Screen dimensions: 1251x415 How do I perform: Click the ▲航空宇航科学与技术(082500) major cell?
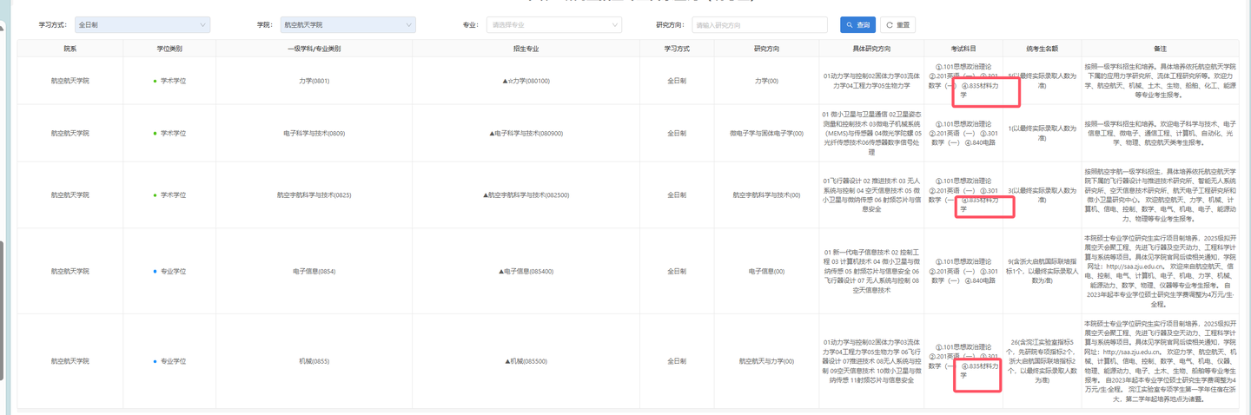tap(526, 195)
